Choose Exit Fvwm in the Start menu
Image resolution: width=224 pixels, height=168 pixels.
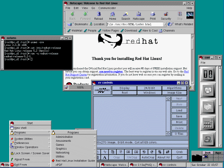coord(30,165)
